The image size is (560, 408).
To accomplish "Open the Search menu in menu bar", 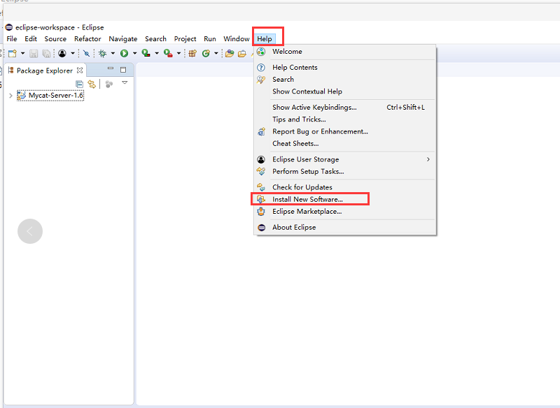I will (x=155, y=39).
